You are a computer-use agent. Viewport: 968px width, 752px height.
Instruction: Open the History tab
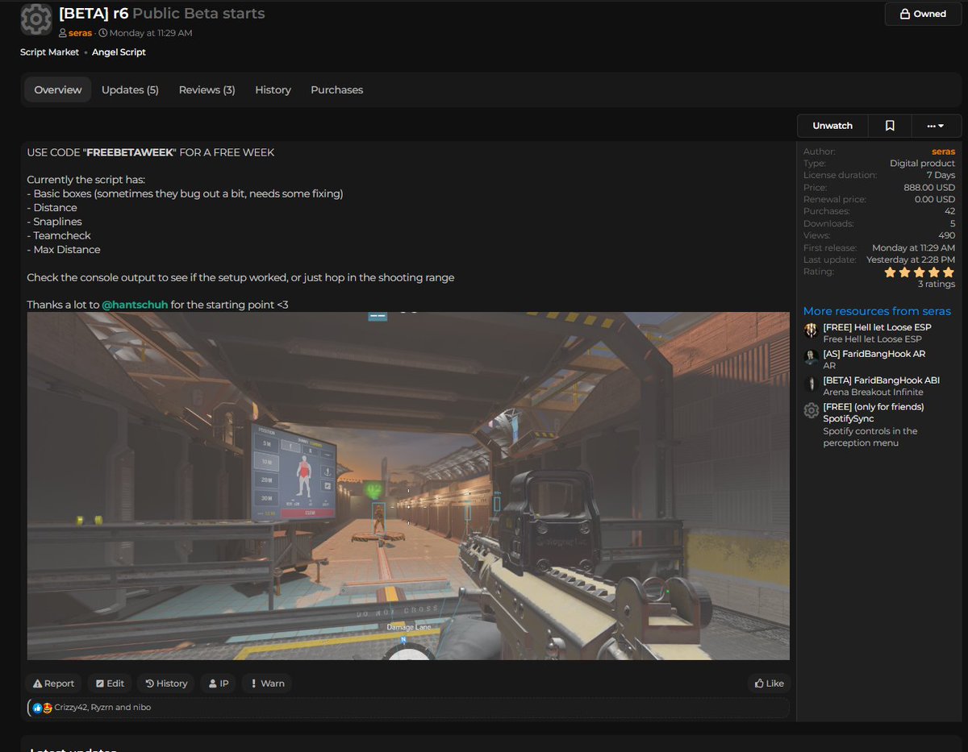[273, 89]
